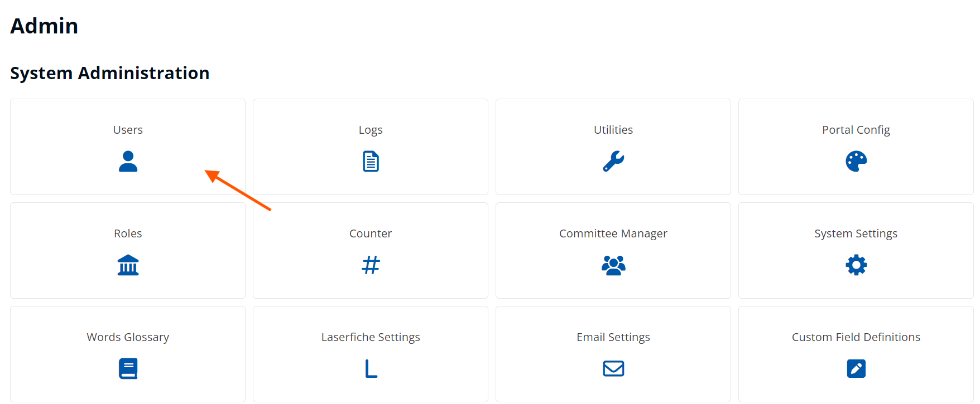
Task: Open the System Settings gear icon
Action: tap(856, 265)
